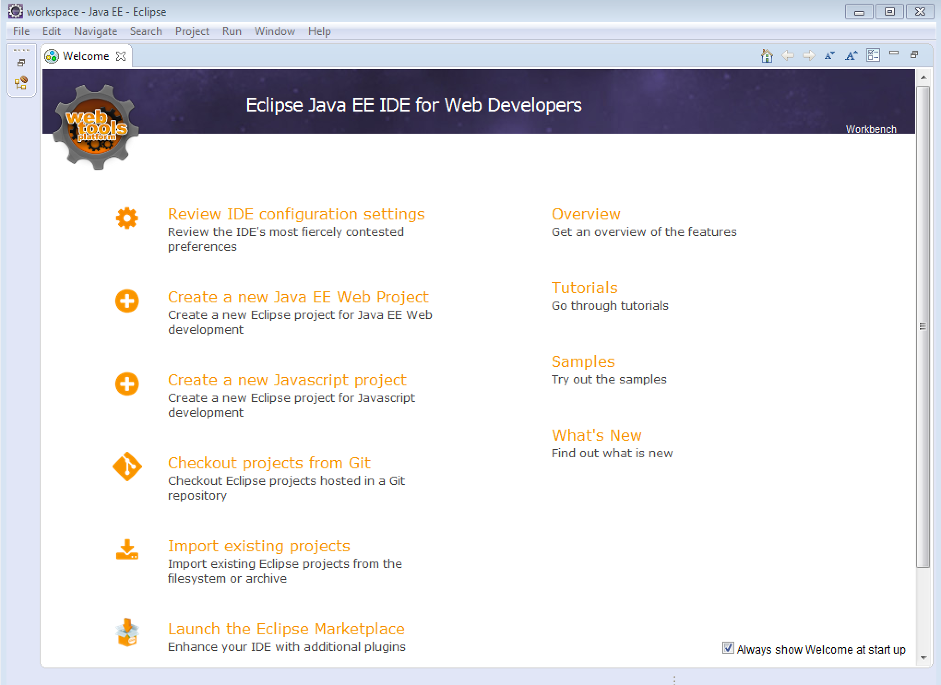The image size is (941, 685).
Task: Click the vertical scrollbar thumb
Action: point(923,326)
